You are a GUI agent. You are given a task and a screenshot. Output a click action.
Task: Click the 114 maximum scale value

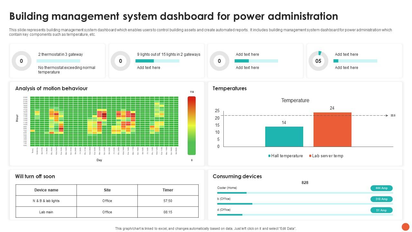pos(192,92)
